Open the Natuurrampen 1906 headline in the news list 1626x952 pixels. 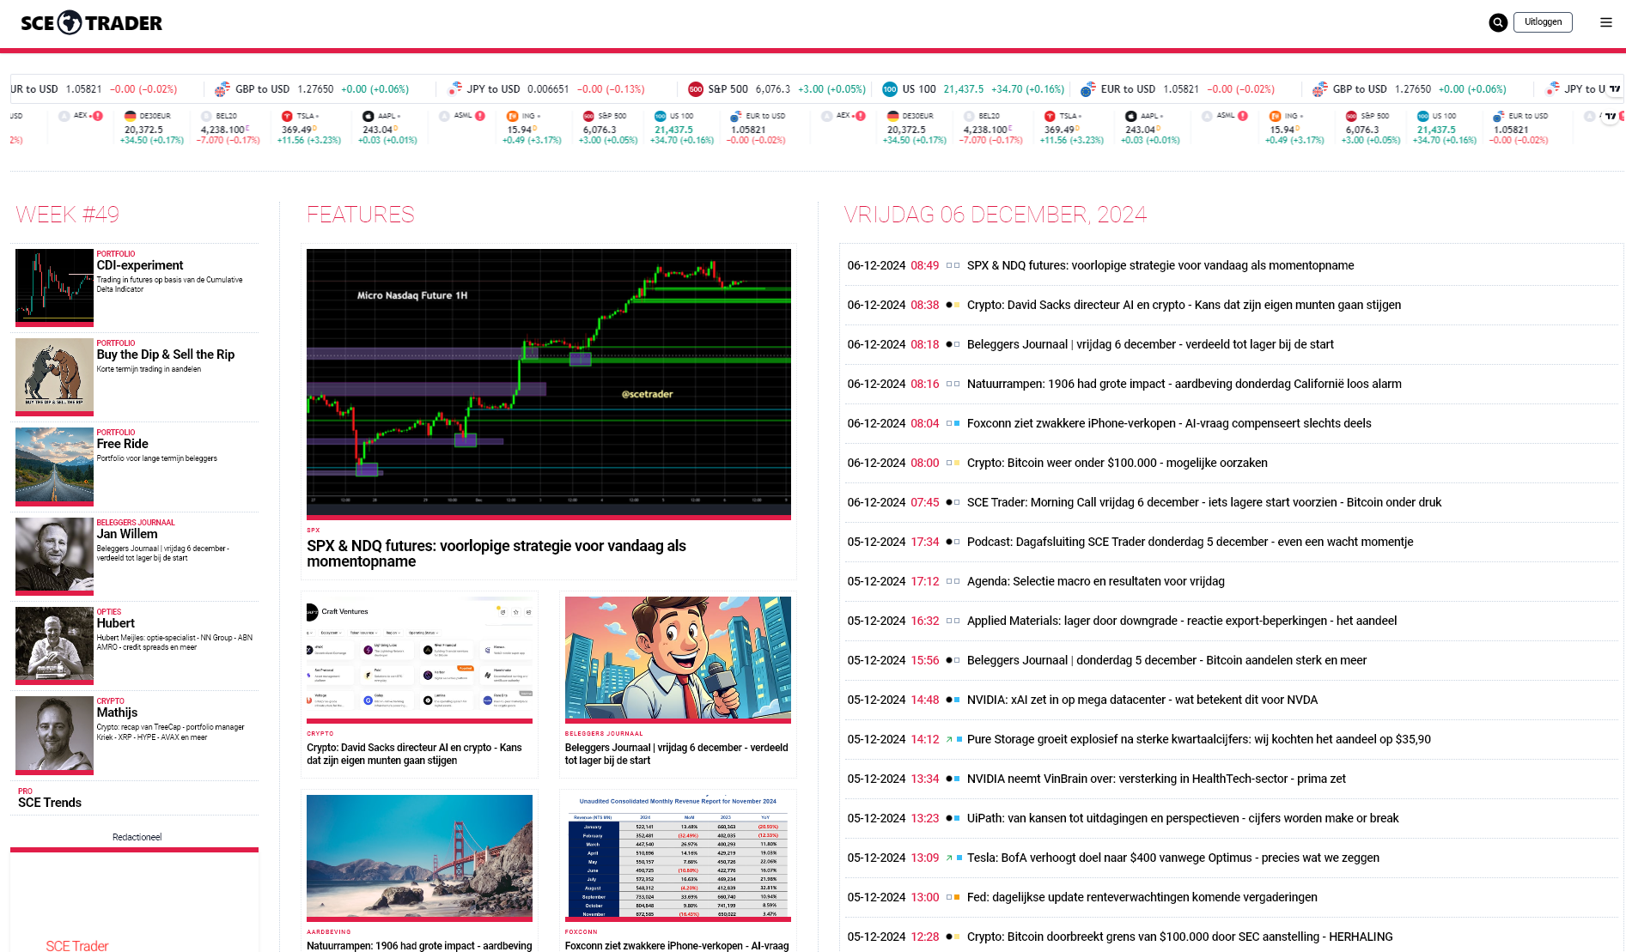[x=1184, y=384]
